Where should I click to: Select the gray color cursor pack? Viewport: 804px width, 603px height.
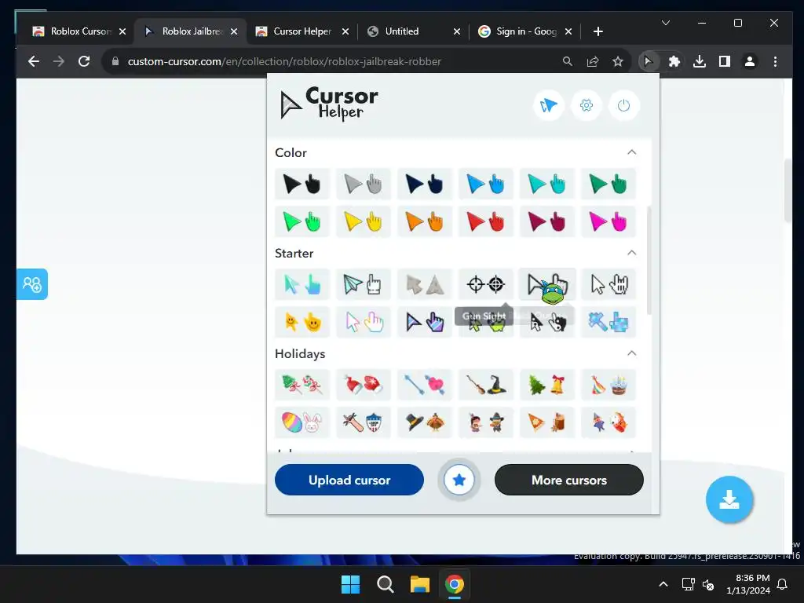click(x=363, y=184)
